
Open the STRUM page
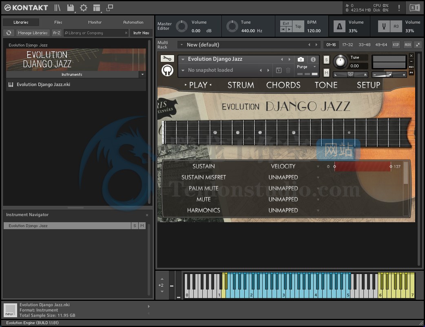pyautogui.click(x=241, y=85)
